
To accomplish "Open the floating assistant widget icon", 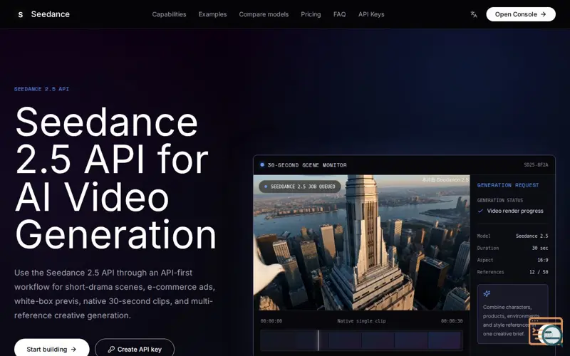I will pyautogui.click(x=546, y=331).
